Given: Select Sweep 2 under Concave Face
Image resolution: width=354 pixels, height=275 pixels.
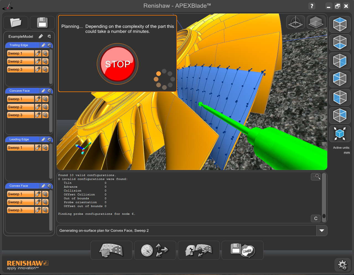Looking at the screenshot, I should (20, 107).
